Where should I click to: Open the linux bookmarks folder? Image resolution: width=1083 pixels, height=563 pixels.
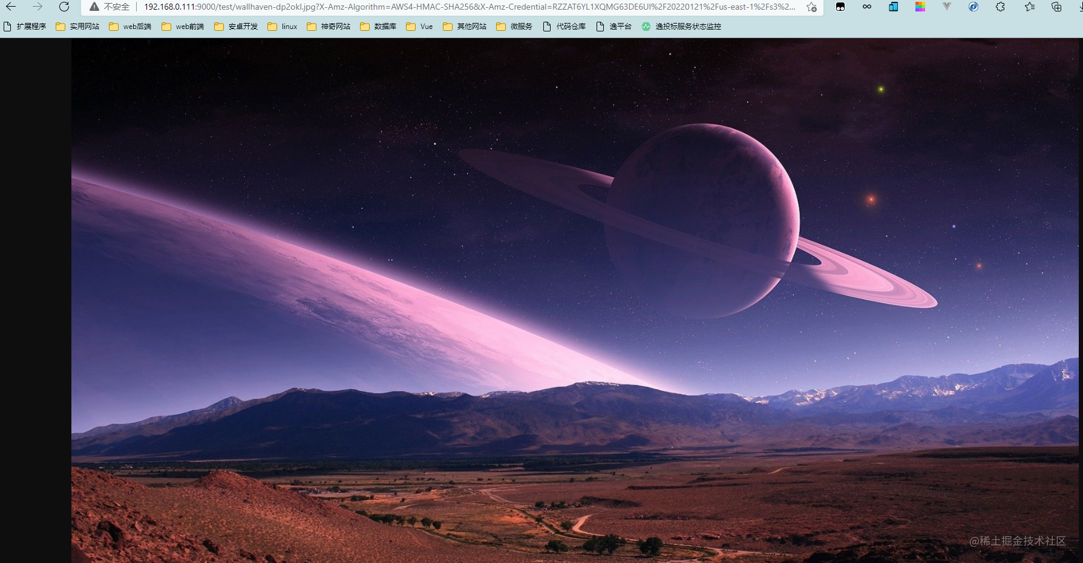[x=283, y=27]
